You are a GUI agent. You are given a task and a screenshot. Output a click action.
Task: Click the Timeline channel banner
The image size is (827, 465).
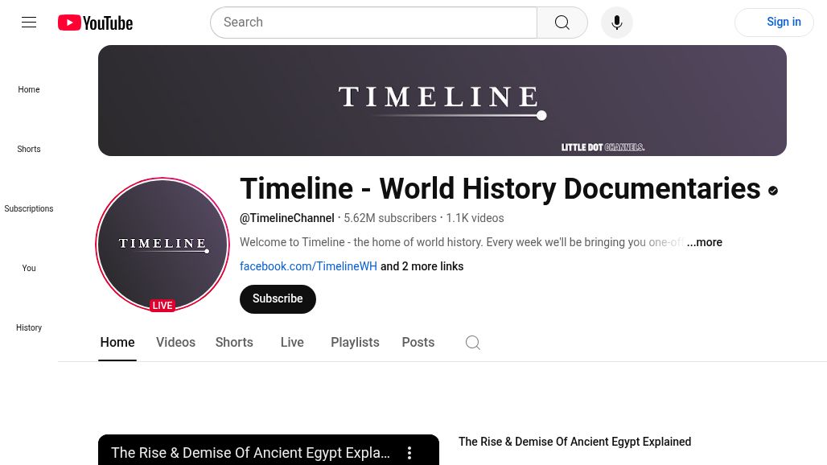[x=442, y=101]
